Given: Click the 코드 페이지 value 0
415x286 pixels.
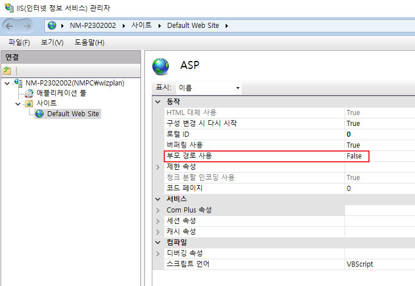Looking at the screenshot, I should [x=349, y=189].
